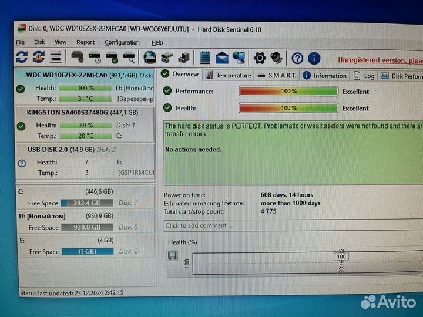423x317 pixels.
Task: Click the dark stacked devices toolbar icon
Action: [x=184, y=58]
